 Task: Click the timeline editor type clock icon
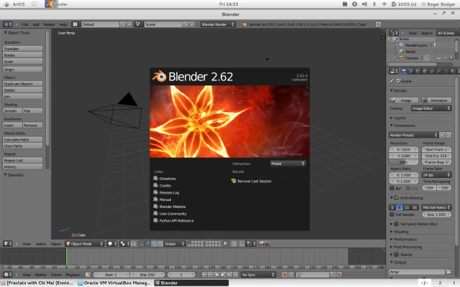tap(7, 275)
